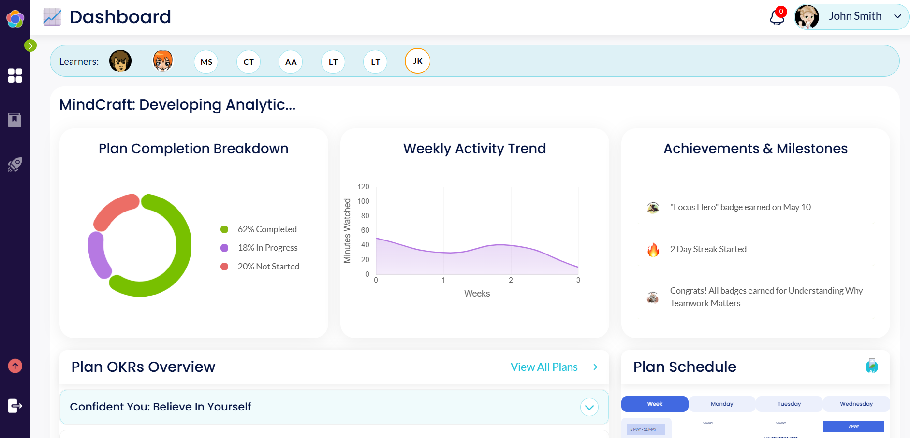Switch to the Monday schedule tab
Screen dimensions: 910x438
721,404
